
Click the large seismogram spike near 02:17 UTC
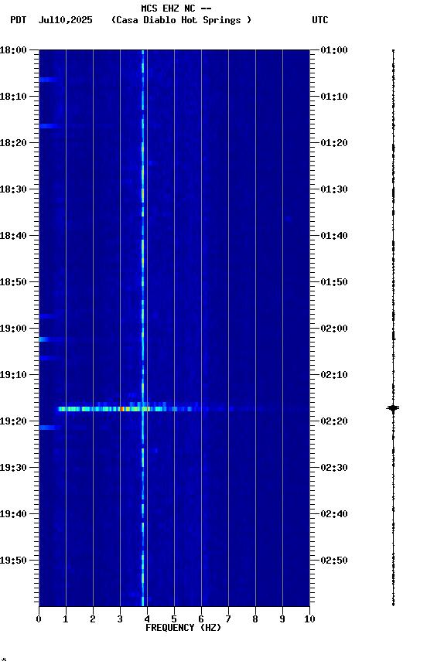pyautogui.click(x=393, y=408)
